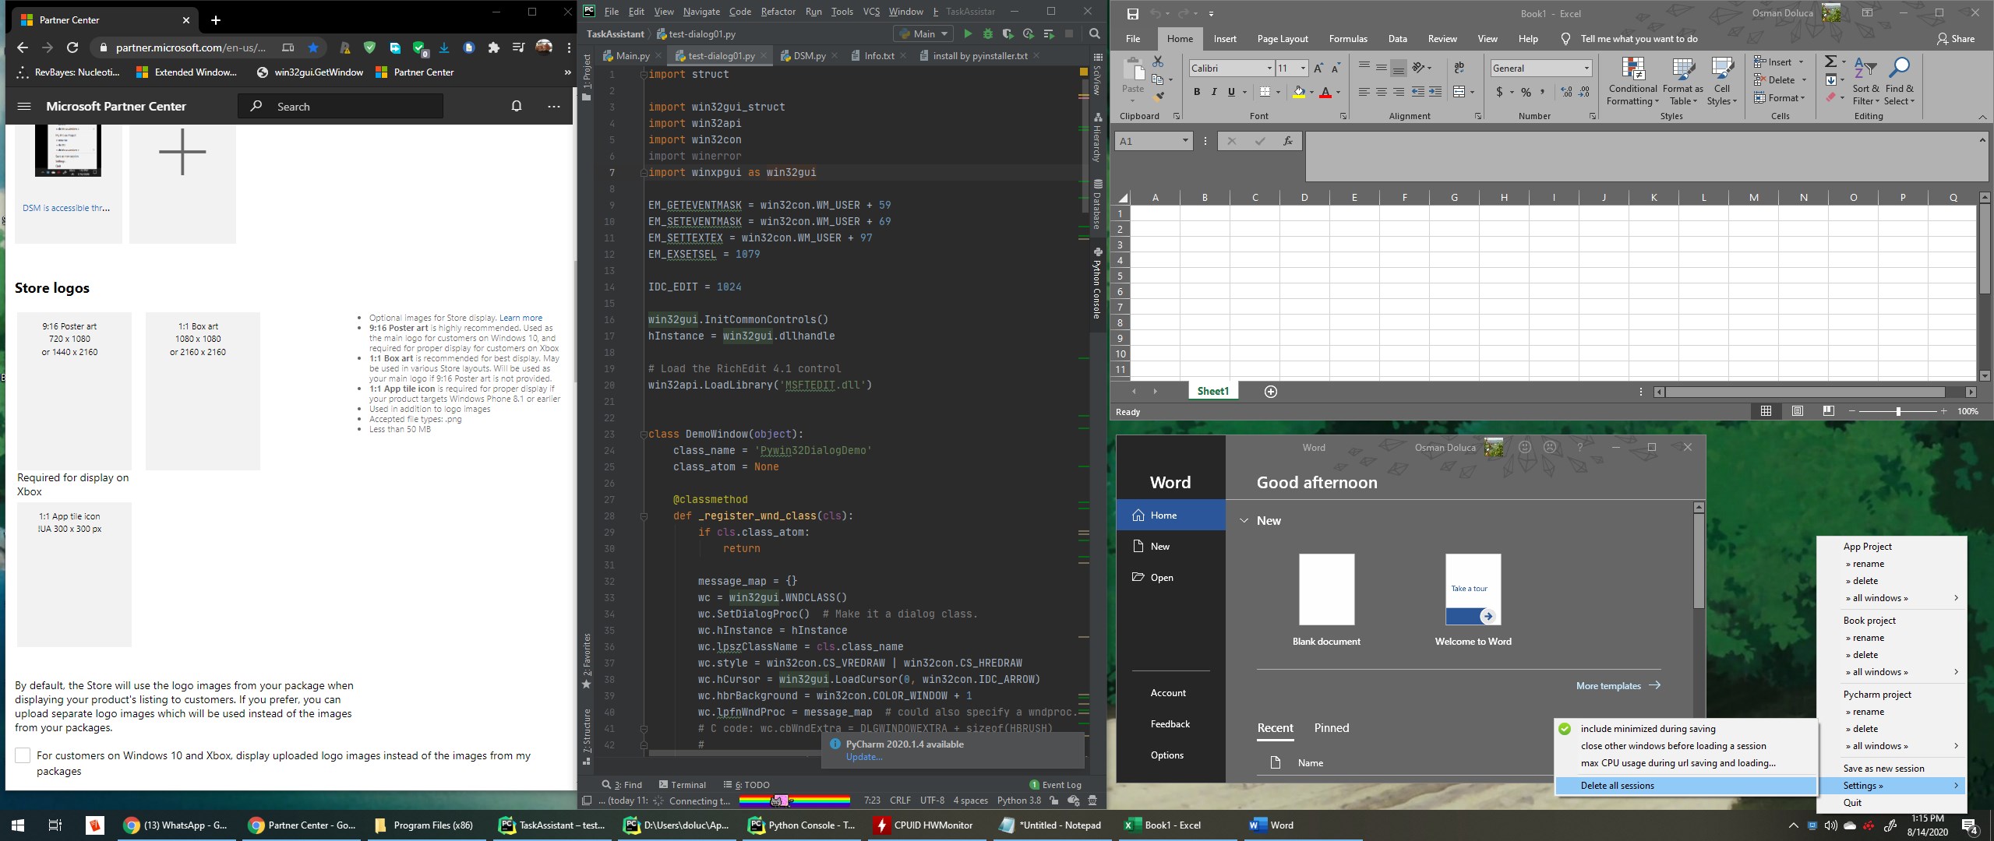Collapse the New section in Word
This screenshot has width=1994, height=841.
coord(1244,521)
